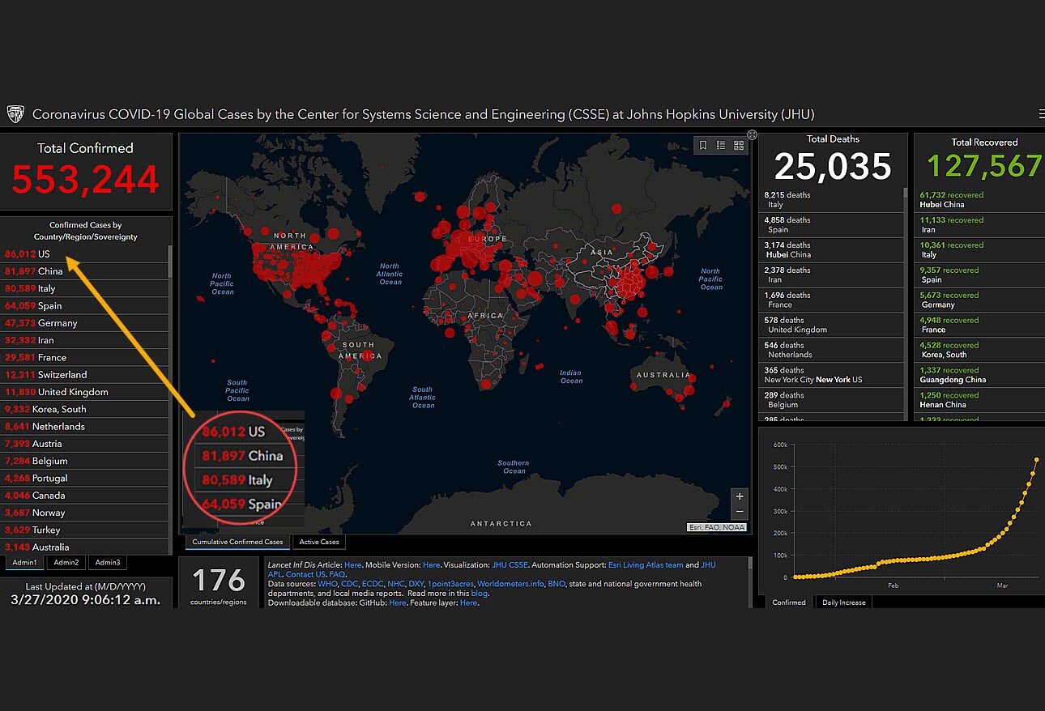This screenshot has width=1045, height=711.
Task: Click the Esri, FAO, NOAA map attribution
Action: pos(716,527)
